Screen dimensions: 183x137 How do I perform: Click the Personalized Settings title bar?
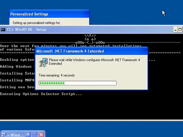[49, 14]
